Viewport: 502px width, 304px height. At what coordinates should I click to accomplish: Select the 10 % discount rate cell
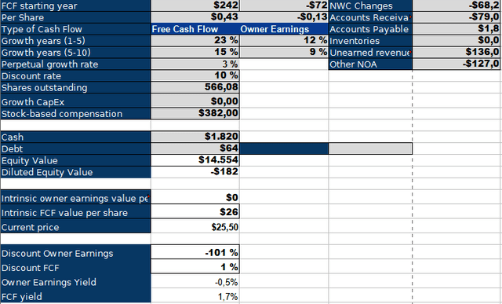195,76
